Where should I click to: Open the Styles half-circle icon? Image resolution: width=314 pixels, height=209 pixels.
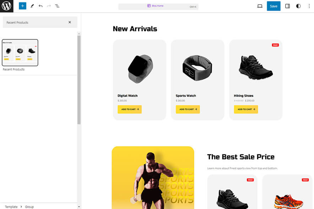tap(298, 6)
